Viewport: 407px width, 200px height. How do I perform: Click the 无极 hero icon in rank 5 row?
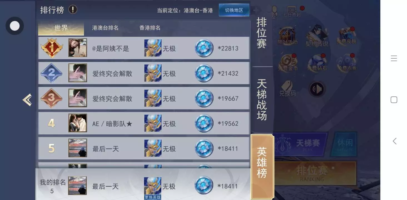coord(153,148)
